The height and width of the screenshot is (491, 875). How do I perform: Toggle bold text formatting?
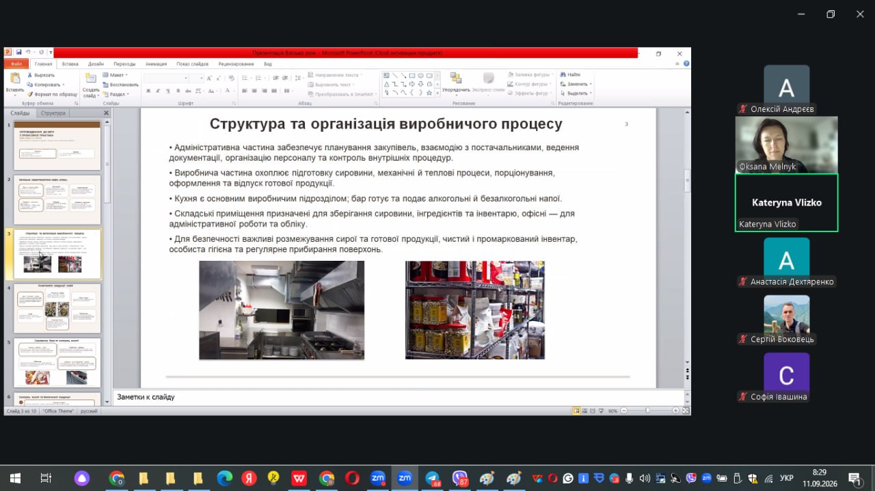(x=148, y=91)
